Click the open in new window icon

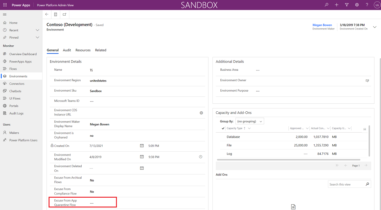coord(64,14)
